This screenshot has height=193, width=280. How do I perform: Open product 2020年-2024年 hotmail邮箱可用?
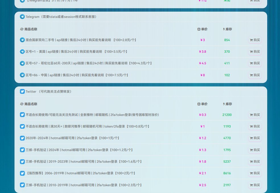73,138
